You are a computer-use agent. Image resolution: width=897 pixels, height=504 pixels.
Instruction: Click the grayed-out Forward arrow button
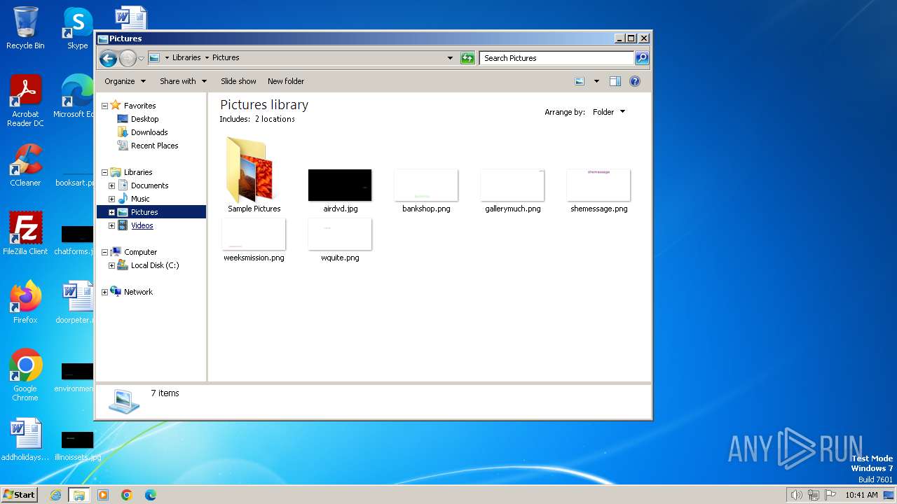[128, 58]
